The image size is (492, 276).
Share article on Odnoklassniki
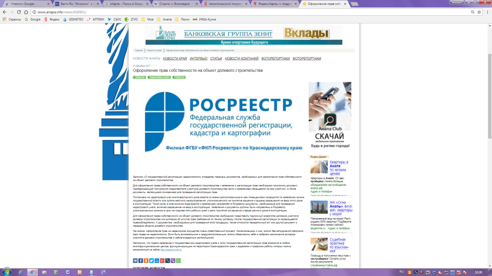point(146,261)
